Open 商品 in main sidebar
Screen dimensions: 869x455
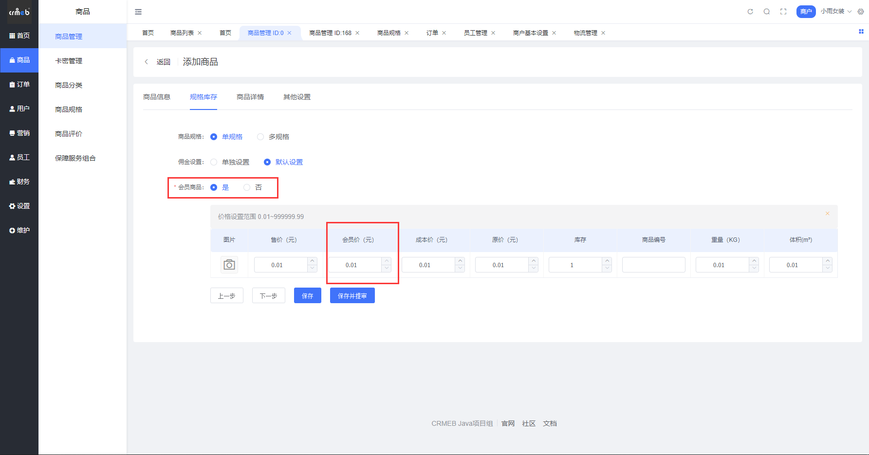click(19, 60)
